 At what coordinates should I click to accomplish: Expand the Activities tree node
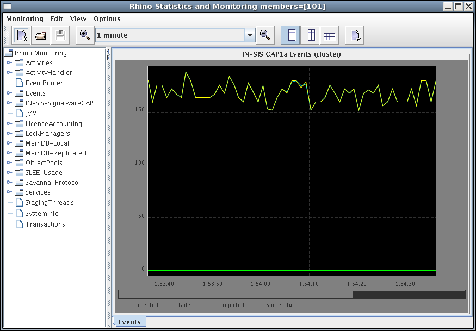(9, 63)
